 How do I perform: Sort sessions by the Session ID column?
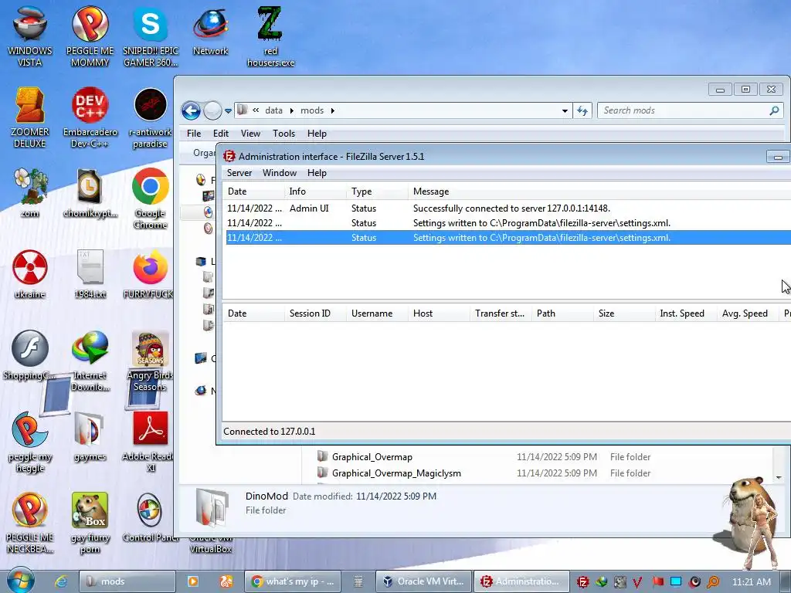click(x=315, y=313)
